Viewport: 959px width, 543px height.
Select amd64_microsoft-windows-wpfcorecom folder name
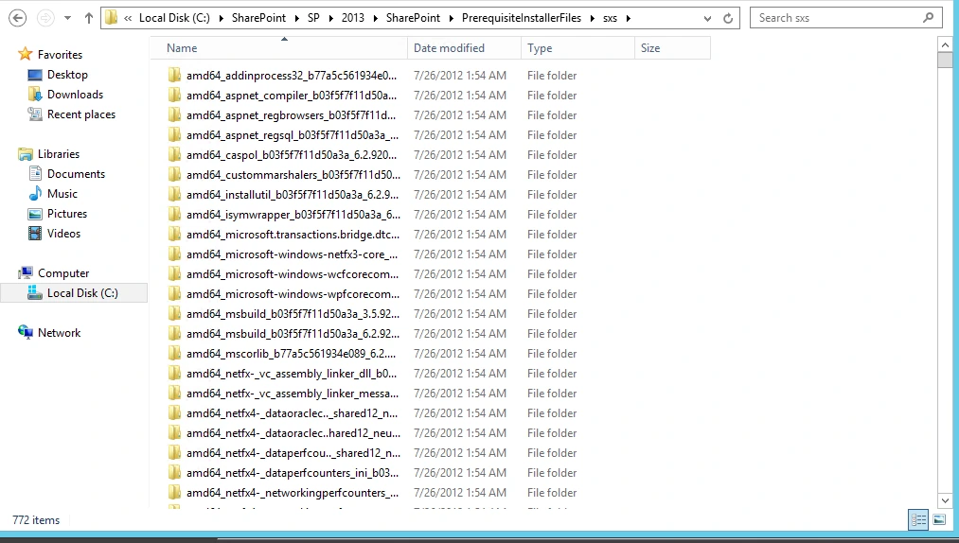coord(293,293)
